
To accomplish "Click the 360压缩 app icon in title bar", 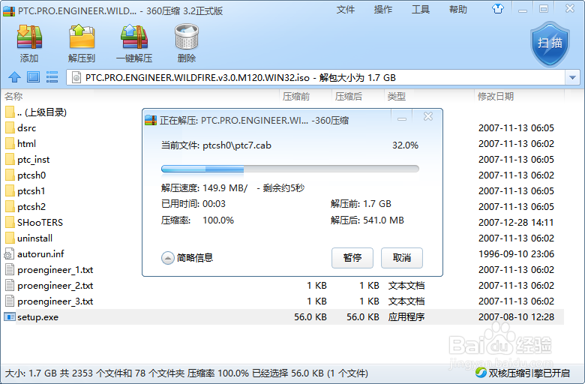I will 9,11.
